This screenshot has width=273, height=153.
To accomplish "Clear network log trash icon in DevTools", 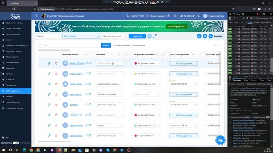I will point(230,18).
